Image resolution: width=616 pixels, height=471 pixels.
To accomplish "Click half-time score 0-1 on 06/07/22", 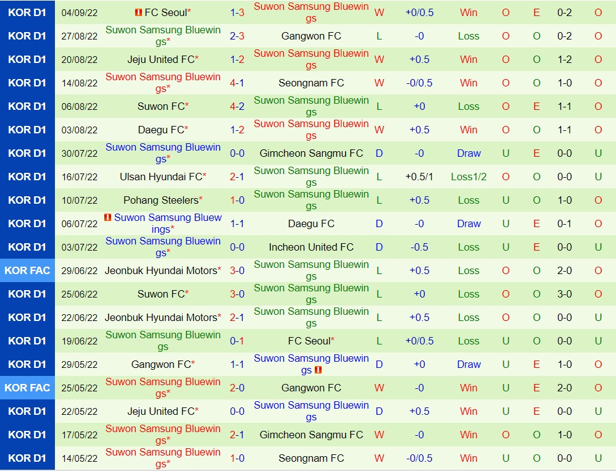I will [x=565, y=223].
